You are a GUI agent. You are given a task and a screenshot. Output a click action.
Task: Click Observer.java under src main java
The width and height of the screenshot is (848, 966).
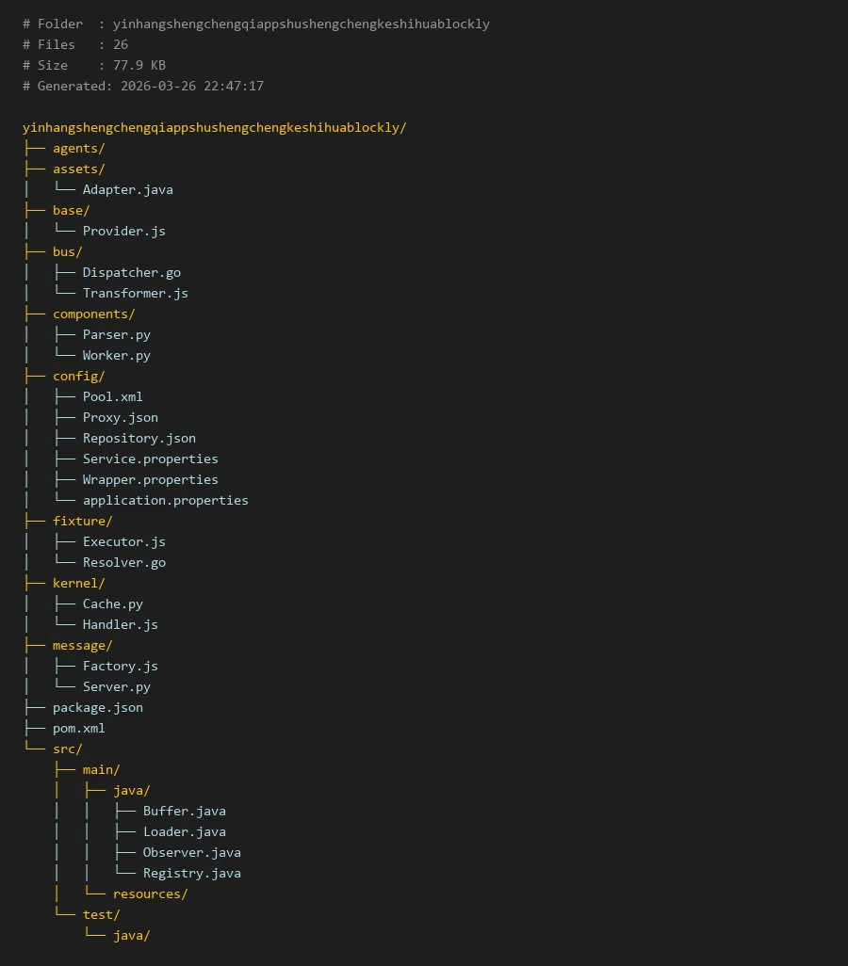pyautogui.click(x=191, y=852)
